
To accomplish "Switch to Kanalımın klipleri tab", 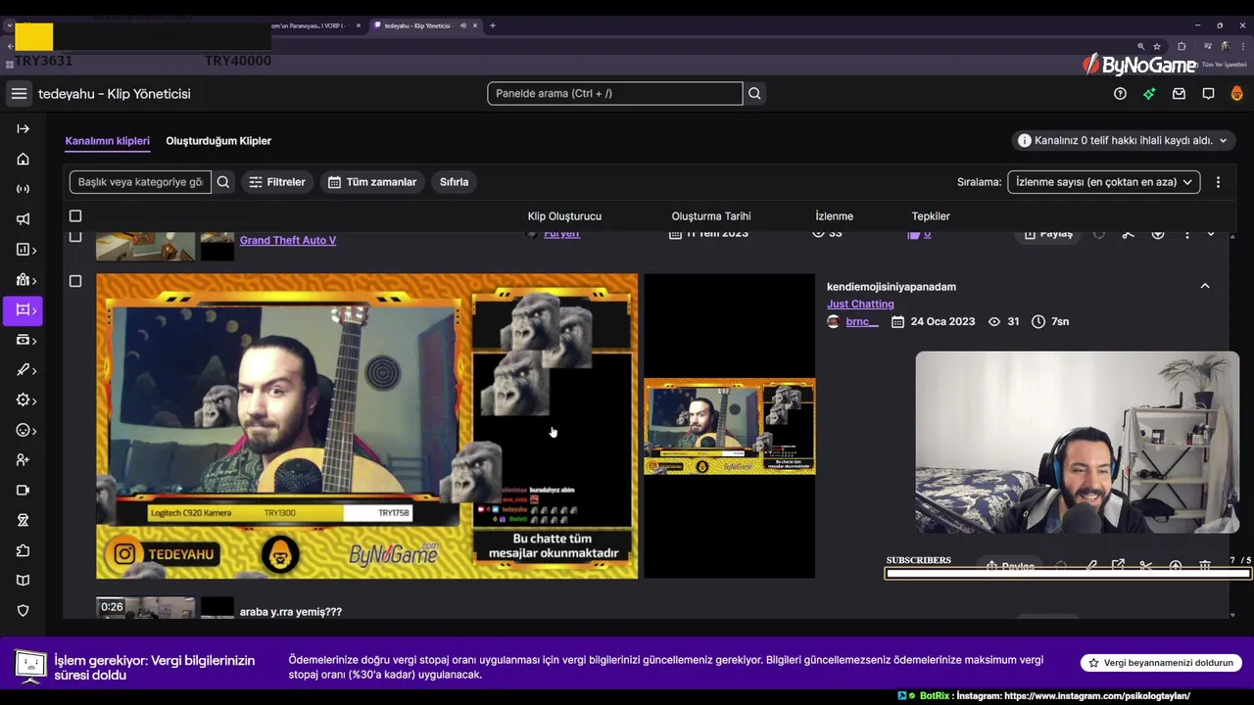I will pos(107,141).
